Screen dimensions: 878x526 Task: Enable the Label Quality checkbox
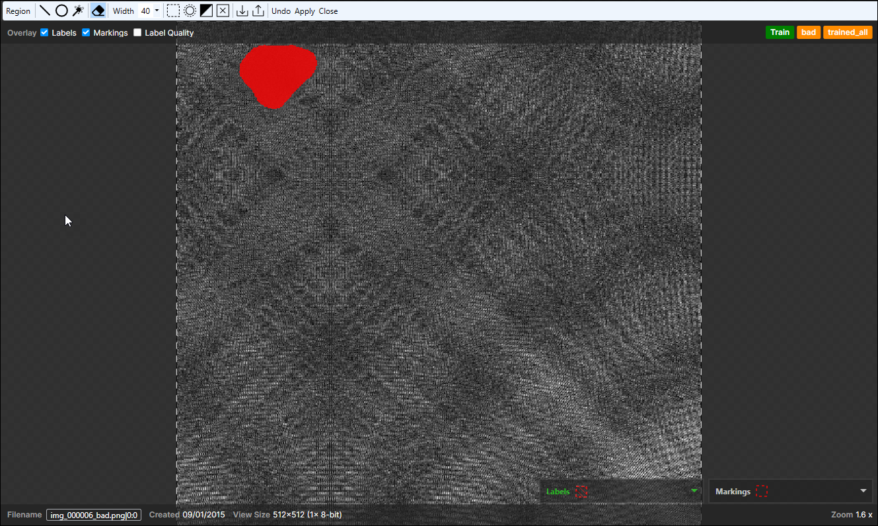[137, 32]
